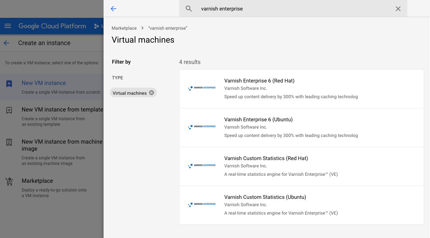Image resolution: width=430 pixels, height=238 pixels.
Task: Select the New VM instance sidebar entry
Action: point(43,83)
